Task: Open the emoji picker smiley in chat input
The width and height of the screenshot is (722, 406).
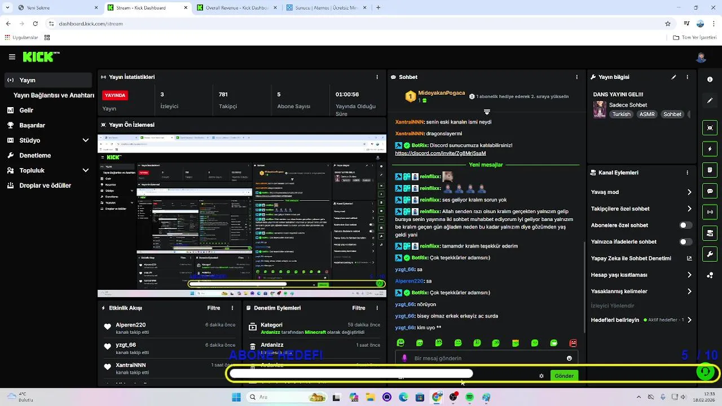Action: (x=569, y=358)
